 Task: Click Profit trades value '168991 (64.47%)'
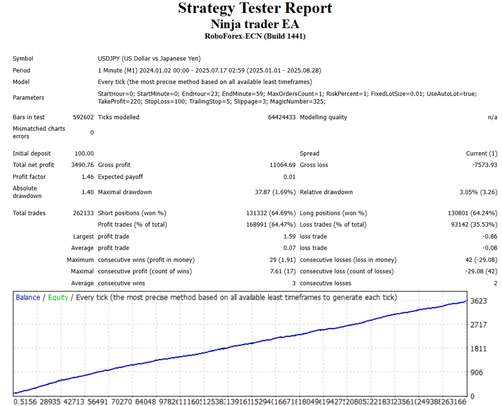click(x=271, y=225)
